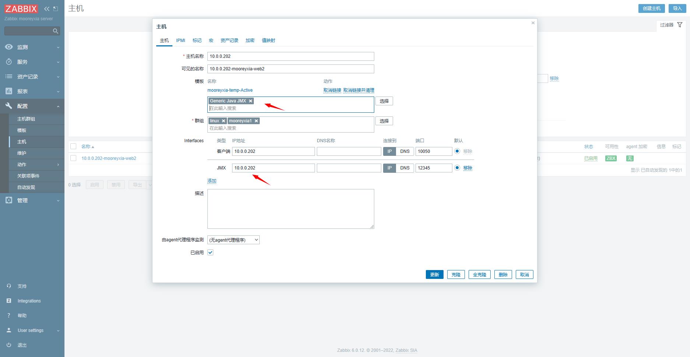Click the question mark icon for 帮助
The height and width of the screenshot is (357, 690).
tap(9, 315)
